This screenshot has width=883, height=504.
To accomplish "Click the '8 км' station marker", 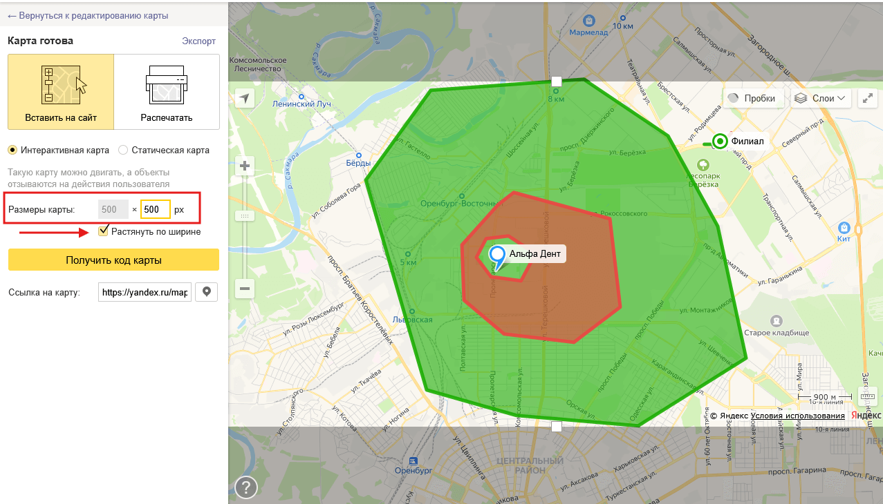I will [556, 90].
